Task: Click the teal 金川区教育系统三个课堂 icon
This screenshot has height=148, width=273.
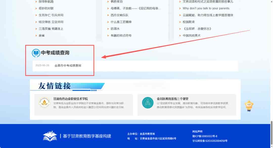Action: pyautogui.click(x=148, y=103)
